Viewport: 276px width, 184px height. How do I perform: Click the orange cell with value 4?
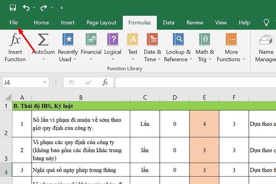tap(204, 124)
